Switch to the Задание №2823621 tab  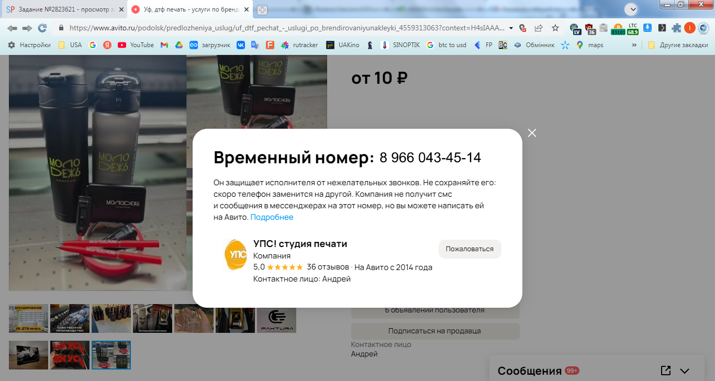point(63,9)
